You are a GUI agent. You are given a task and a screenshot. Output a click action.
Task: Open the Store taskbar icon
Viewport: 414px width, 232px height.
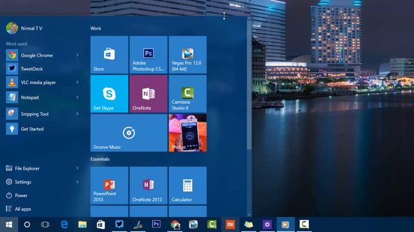pyautogui.click(x=101, y=224)
